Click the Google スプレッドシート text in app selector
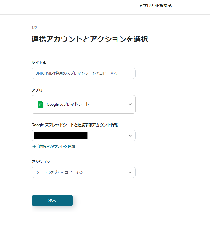Image resolution: width=210 pixels, height=244 pixels. coord(68,104)
